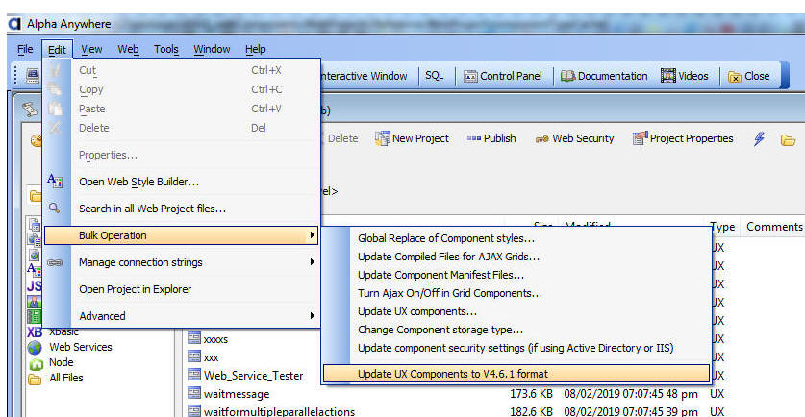Click the All Files folder icon
The image size is (805, 417).
point(35,379)
